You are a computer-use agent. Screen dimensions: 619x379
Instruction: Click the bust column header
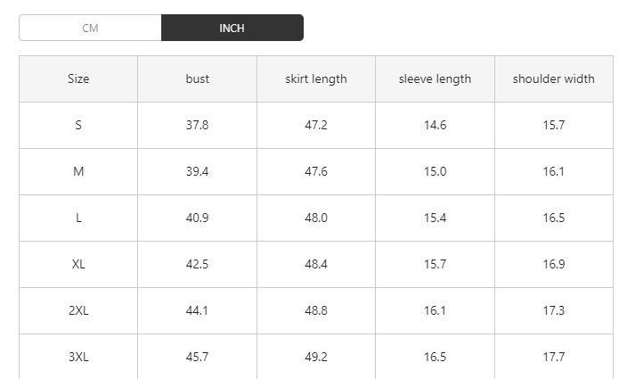[x=198, y=78]
